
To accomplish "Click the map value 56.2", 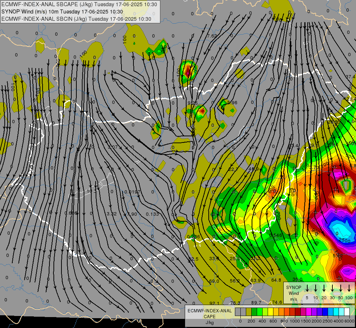I will click(x=235, y=281).
